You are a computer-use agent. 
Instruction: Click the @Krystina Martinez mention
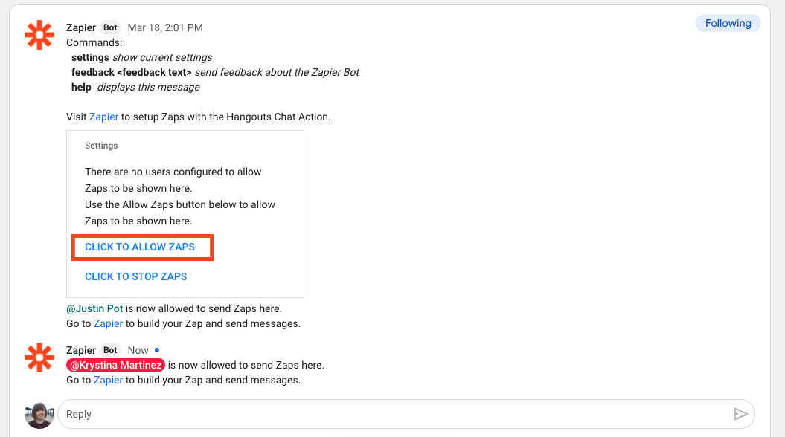coord(115,366)
